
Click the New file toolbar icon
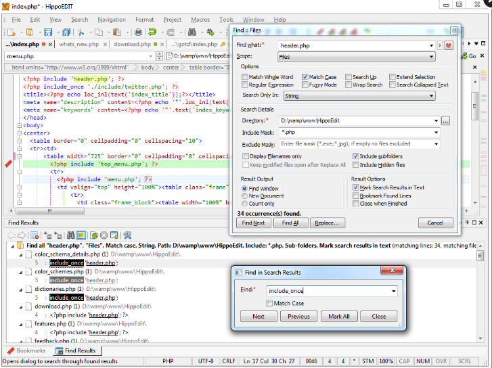(x=12, y=32)
